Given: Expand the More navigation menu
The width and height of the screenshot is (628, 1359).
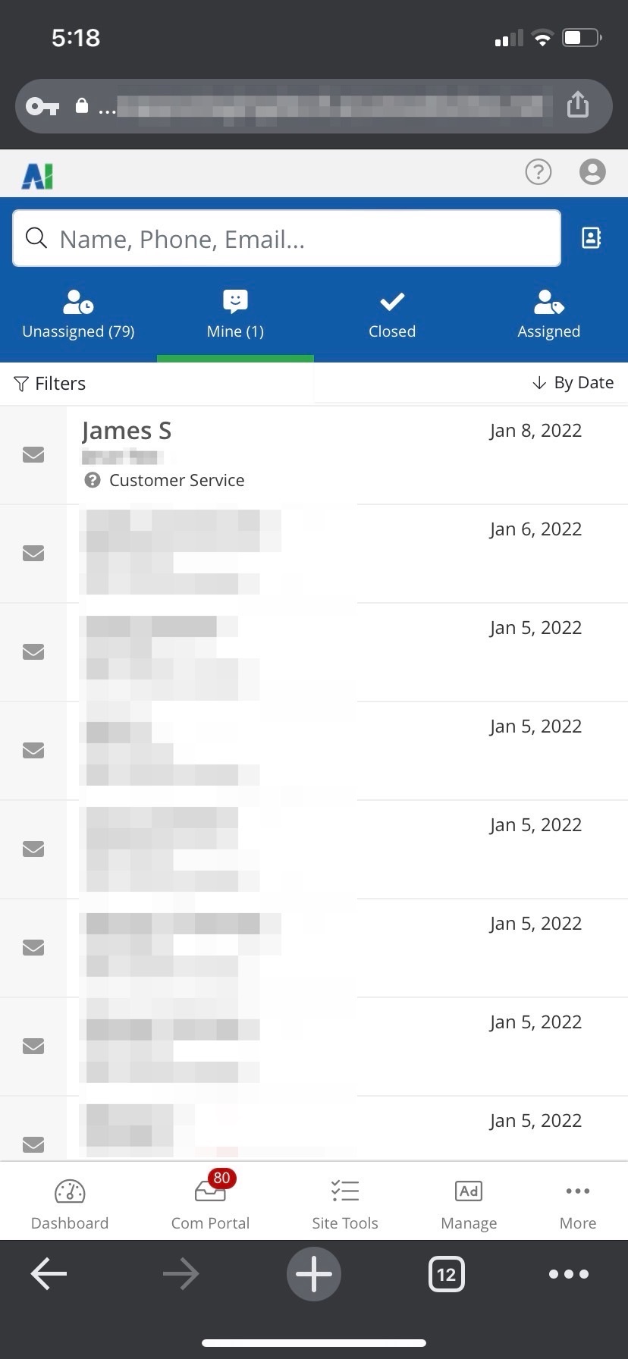Looking at the screenshot, I should coord(577,1204).
